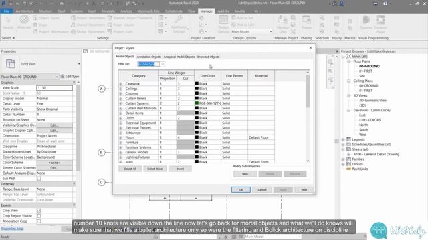Click the OK button in Object Styles
This screenshot has width=428, height=240.
241,189
